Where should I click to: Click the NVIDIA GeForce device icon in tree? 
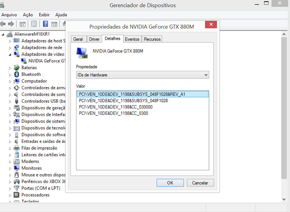(24, 61)
